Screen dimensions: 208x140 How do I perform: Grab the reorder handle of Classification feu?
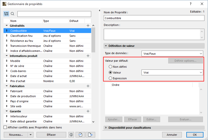(7, 36)
